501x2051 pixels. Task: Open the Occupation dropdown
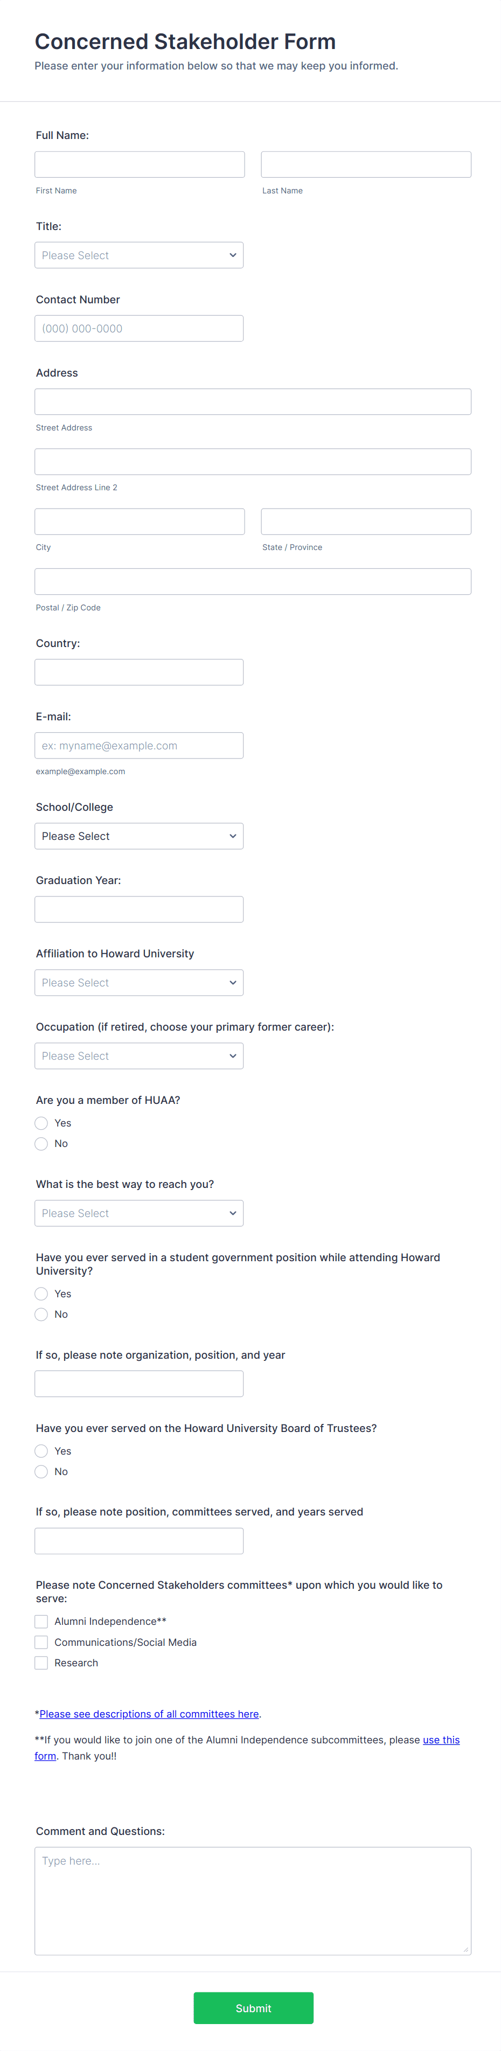click(138, 1055)
